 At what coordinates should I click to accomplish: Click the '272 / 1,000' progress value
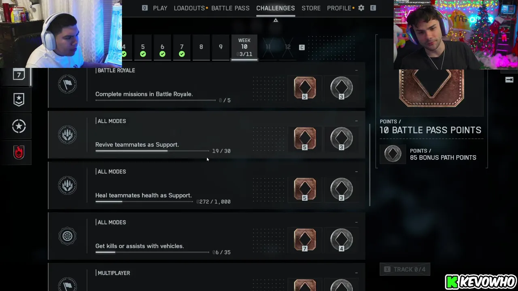[x=213, y=201]
